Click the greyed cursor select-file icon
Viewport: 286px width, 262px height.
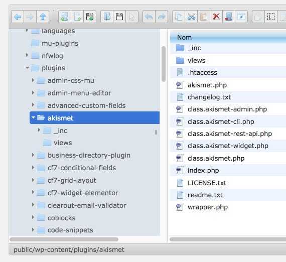click(132, 17)
